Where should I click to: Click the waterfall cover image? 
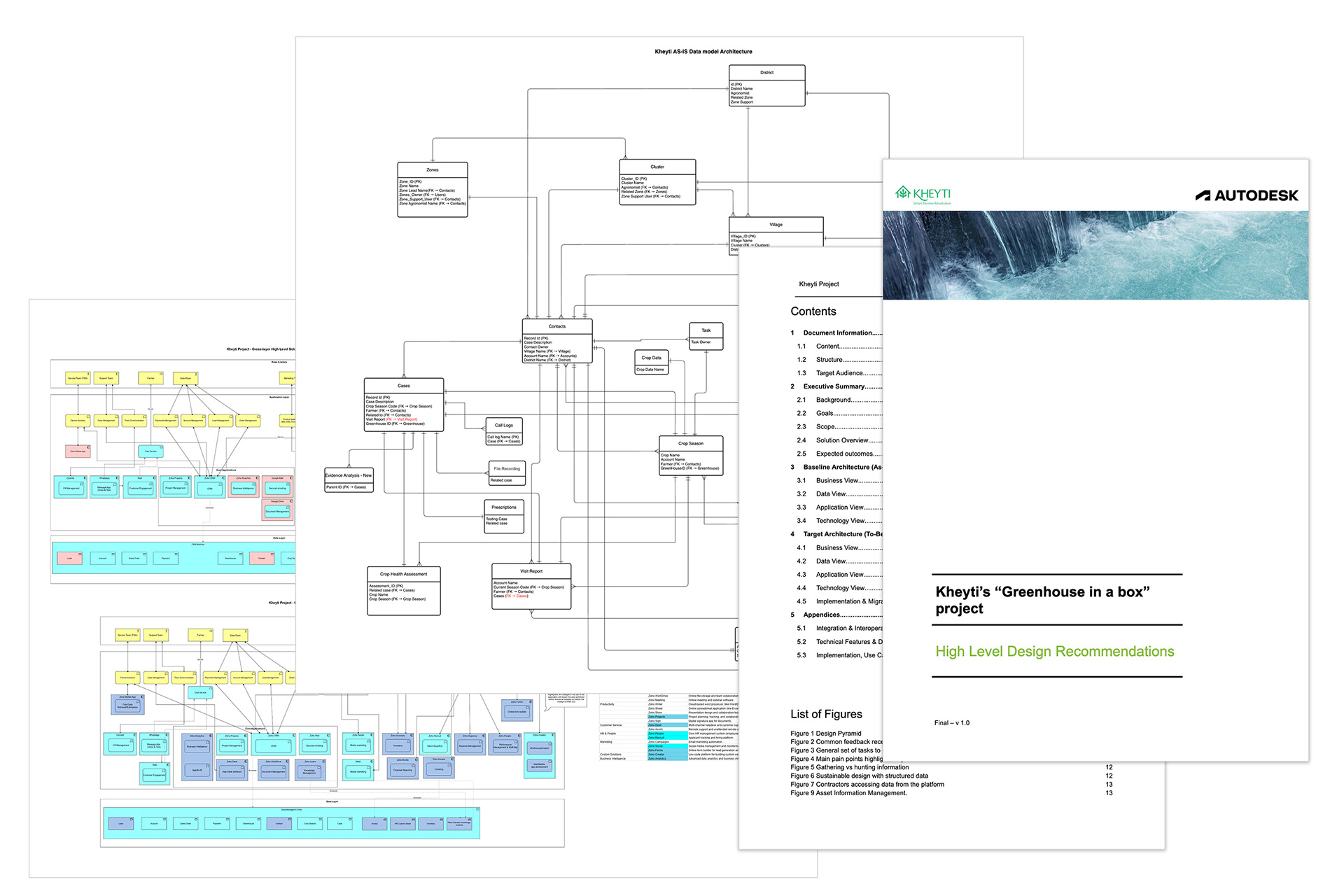pos(1095,255)
